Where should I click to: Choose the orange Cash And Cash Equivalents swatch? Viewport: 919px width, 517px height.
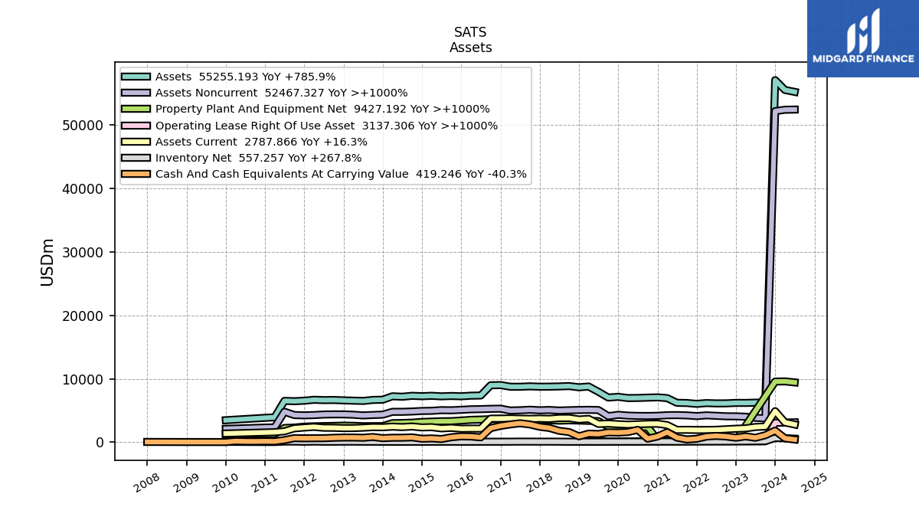[137, 174]
